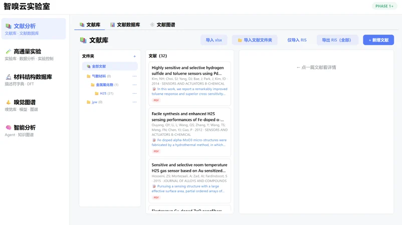402x225 pixels.
Task: Click the books icon beside the 文献库 heading
Action: pos(83,40)
